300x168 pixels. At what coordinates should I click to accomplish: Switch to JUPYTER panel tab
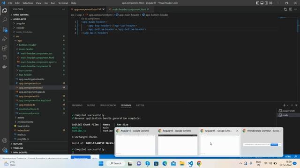pos(140,105)
